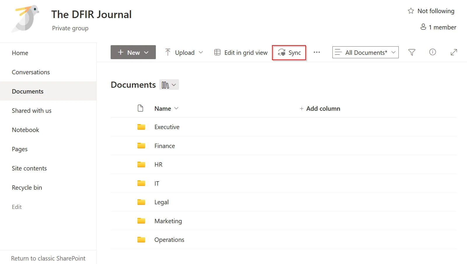Open the All Documents view dropdown
This screenshot has height=264, width=467.
pos(365,52)
